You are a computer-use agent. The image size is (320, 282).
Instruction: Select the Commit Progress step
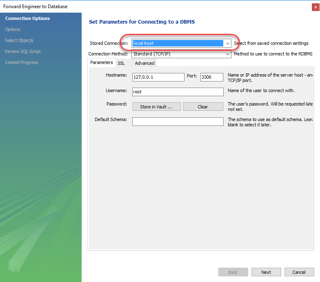21,62
